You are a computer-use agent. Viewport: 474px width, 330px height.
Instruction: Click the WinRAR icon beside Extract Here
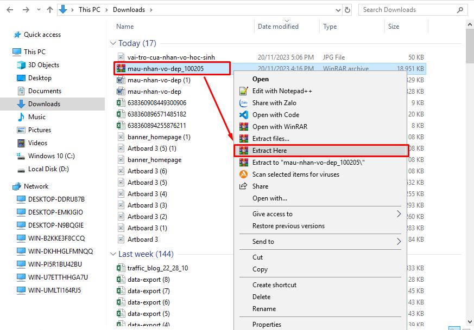click(x=244, y=151)
